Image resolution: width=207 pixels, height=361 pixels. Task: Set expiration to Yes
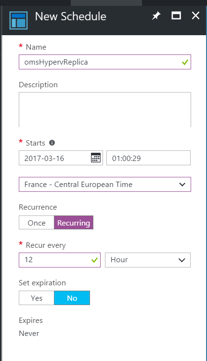point(36,298)
